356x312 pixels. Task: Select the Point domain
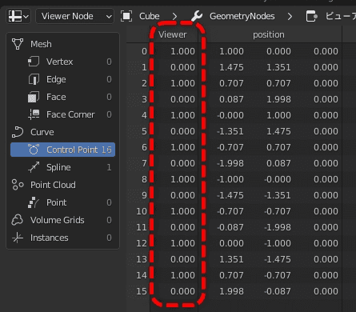coord(62,202)
